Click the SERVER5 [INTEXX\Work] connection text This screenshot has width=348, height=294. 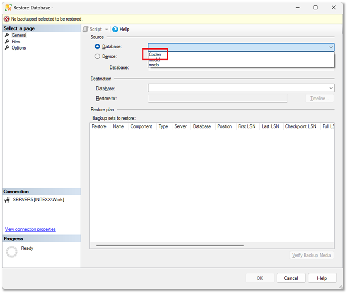(38, 200)
